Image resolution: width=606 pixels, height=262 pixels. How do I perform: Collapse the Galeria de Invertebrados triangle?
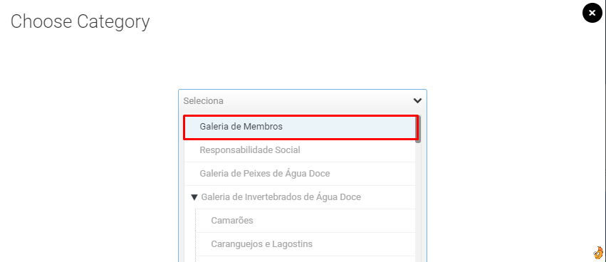point(194,197)
